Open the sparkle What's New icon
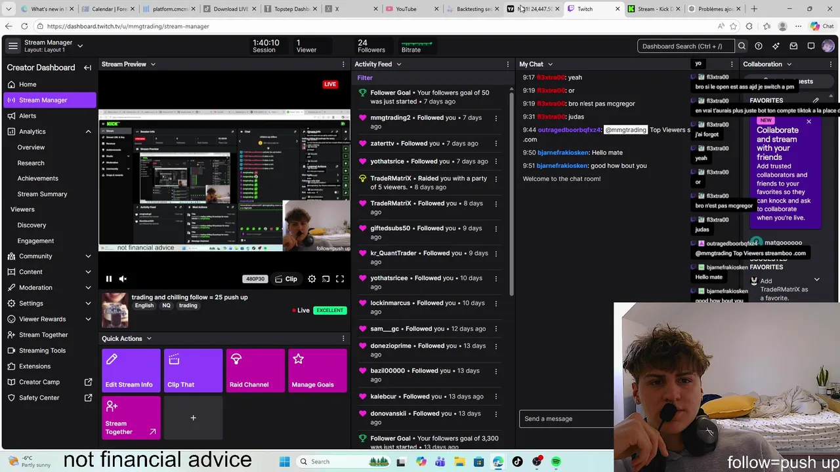This screenshot has height=472, width=840. pos(776,46)
